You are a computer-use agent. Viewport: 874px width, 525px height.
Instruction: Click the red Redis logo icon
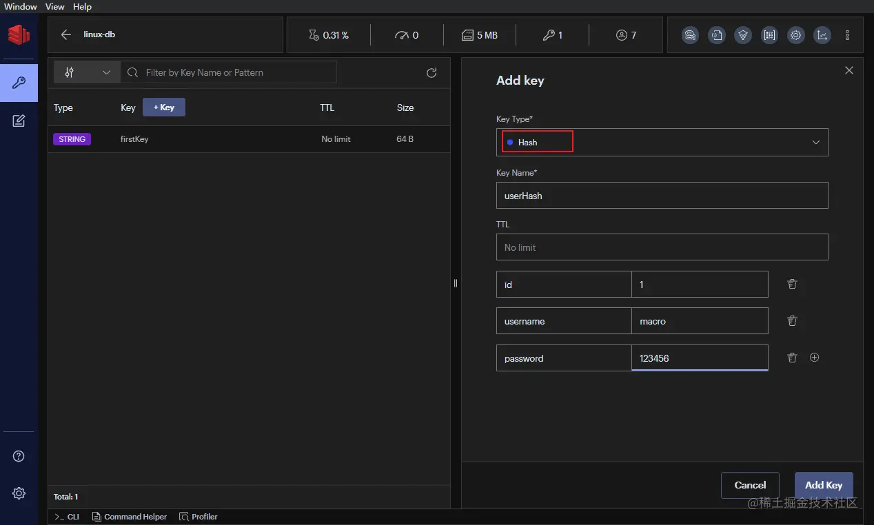click(19, 34)
